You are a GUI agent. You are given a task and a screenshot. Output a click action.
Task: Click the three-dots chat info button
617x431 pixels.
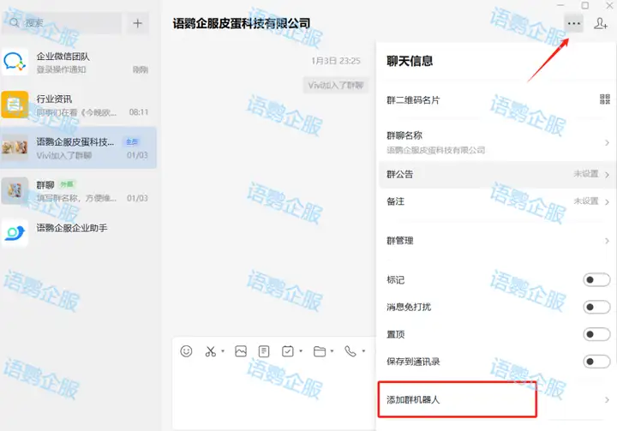point(573,23)
